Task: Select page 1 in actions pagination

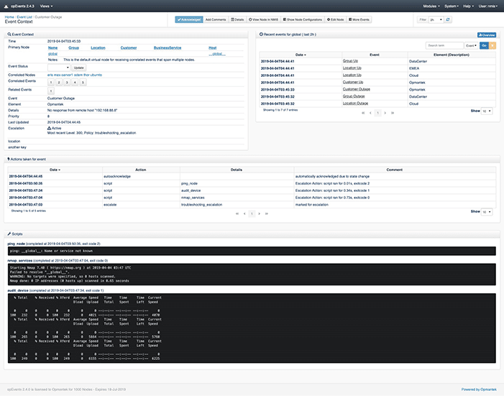Action: (252, 213)
